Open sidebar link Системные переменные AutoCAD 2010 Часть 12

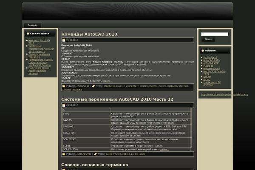(41, 48)
